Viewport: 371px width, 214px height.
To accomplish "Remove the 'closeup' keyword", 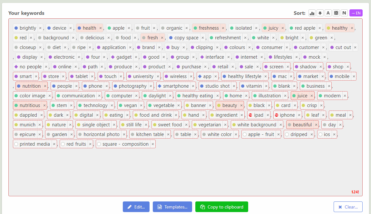I will 40,47.
